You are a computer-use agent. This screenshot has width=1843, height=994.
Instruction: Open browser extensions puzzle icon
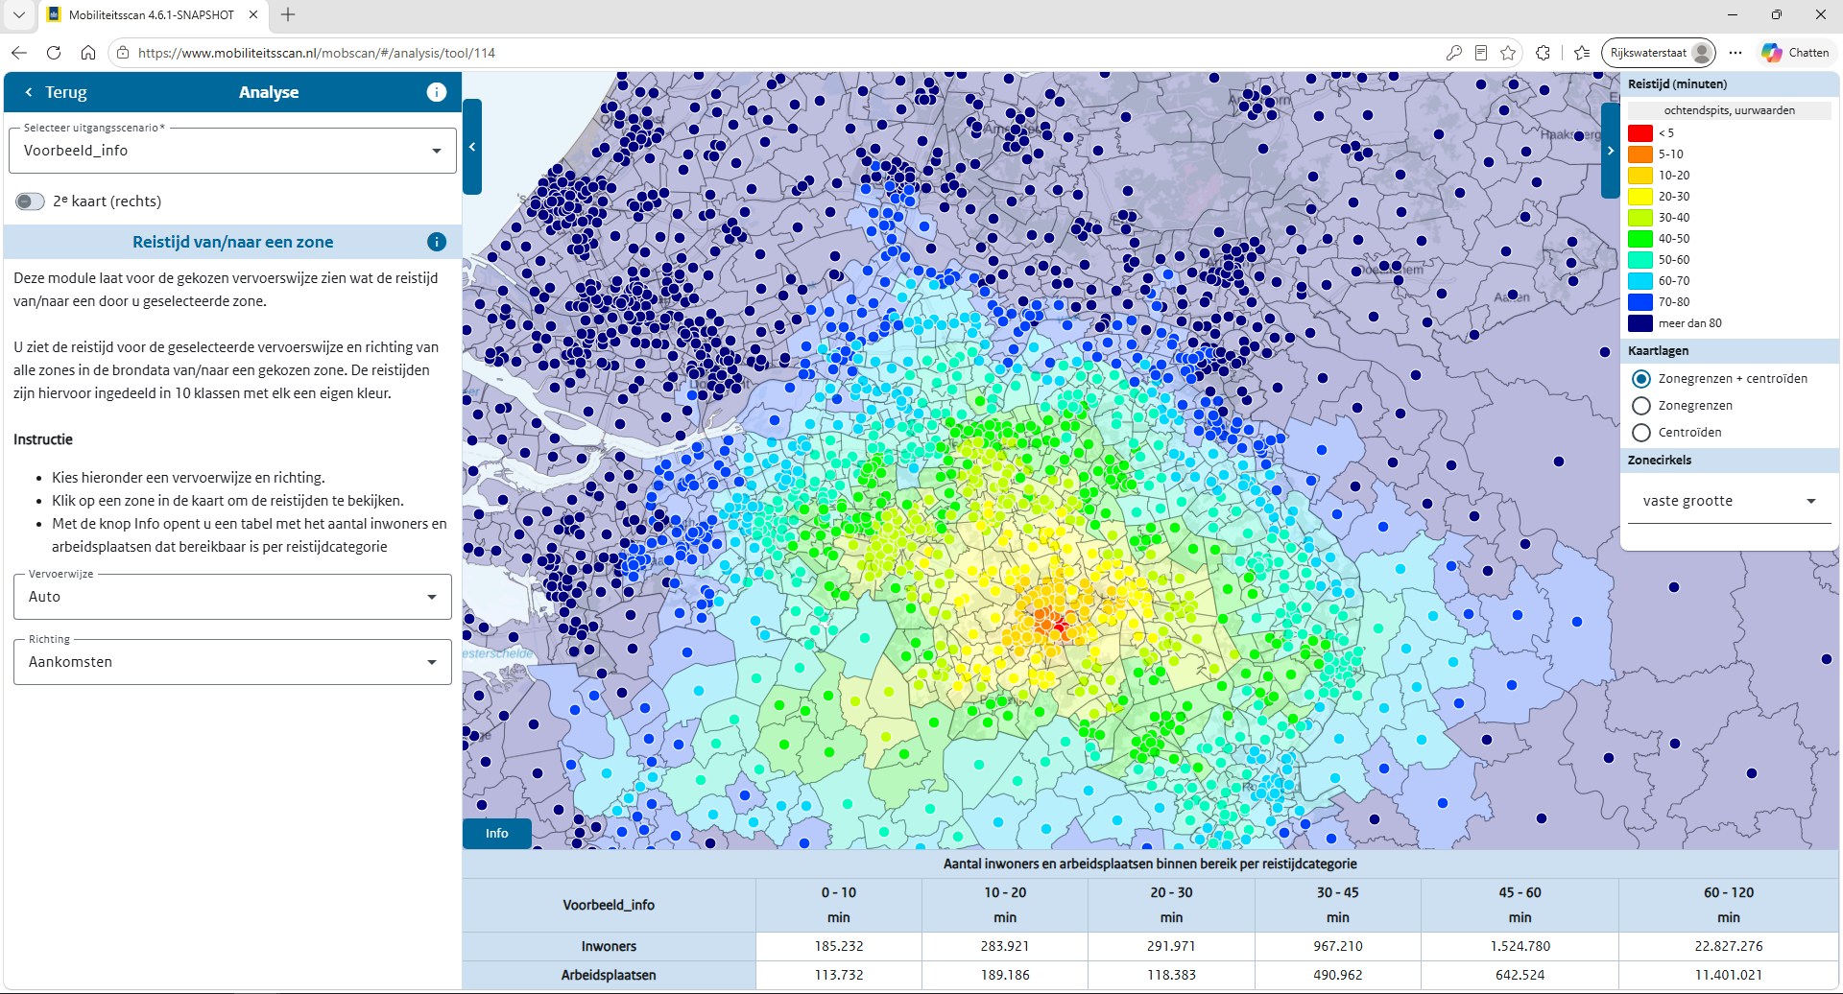point(1543,53)
